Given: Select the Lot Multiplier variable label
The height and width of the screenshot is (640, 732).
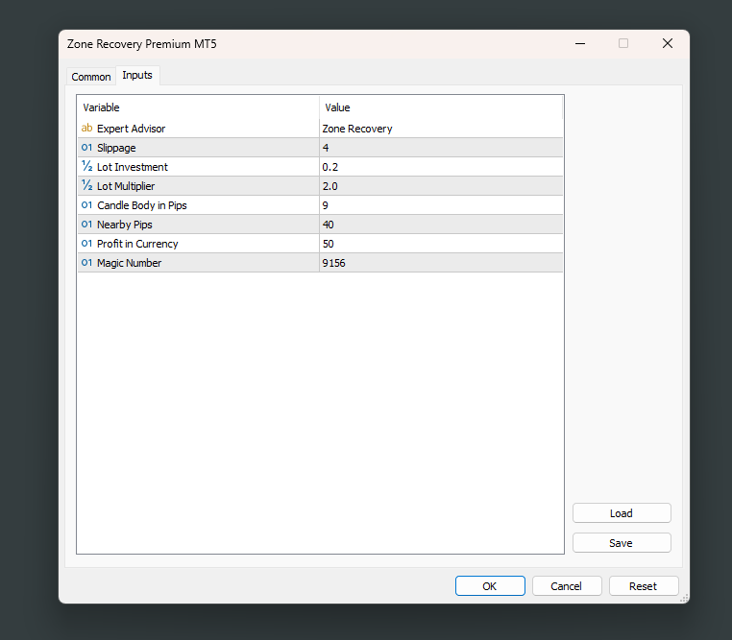Looking at the screenshot, I should pos(126,186).
